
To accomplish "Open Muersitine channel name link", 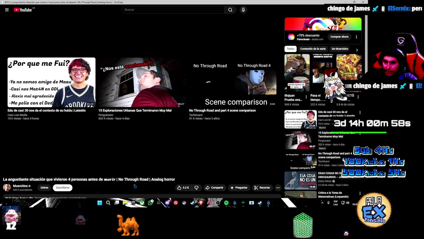I will [x=20, y=186].
